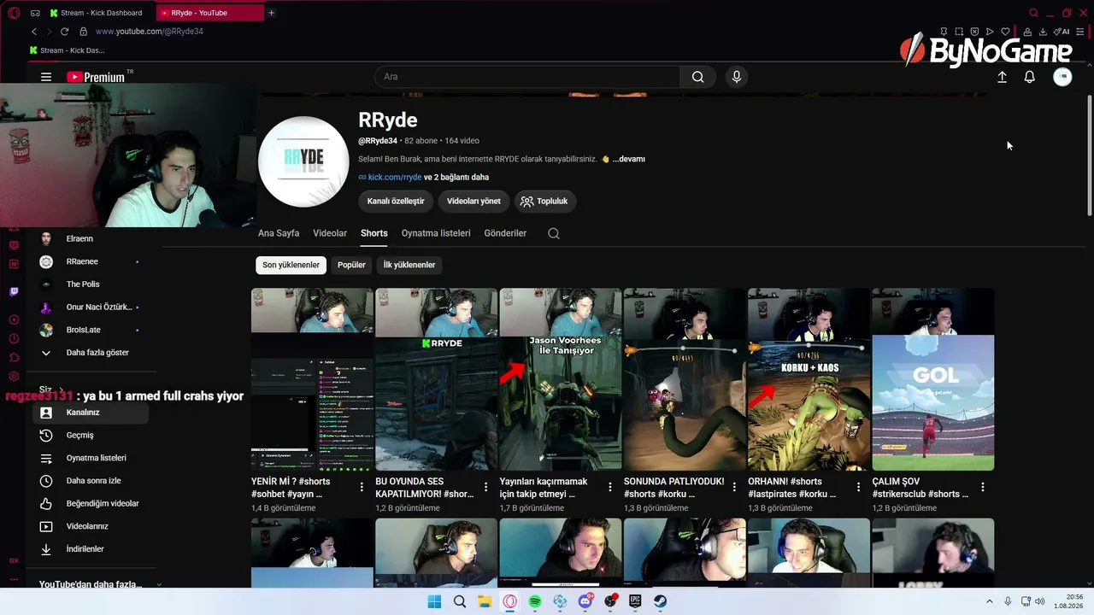
Task: Click the address bar padlock icon
Action: pyautogui.click(x=83, y=32)
